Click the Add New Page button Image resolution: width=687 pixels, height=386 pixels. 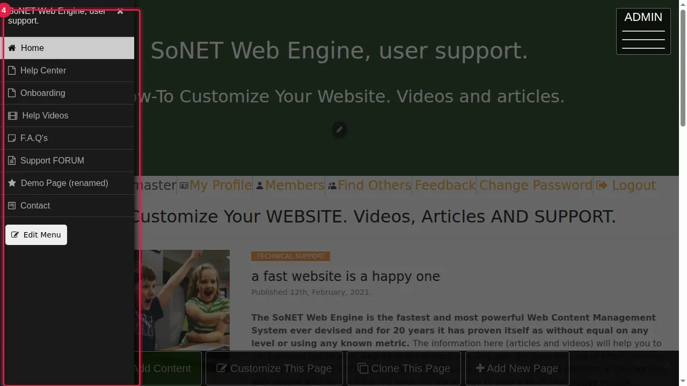pyautogui.click(x=517, y=368)
